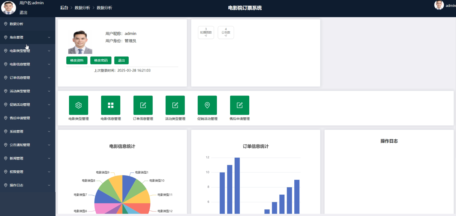Click the pin icon beside 系统管理
Viewport: 456px width, 216px height.
(6, 131)
